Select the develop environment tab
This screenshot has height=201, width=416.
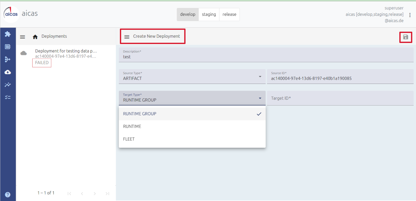point(188,15)
